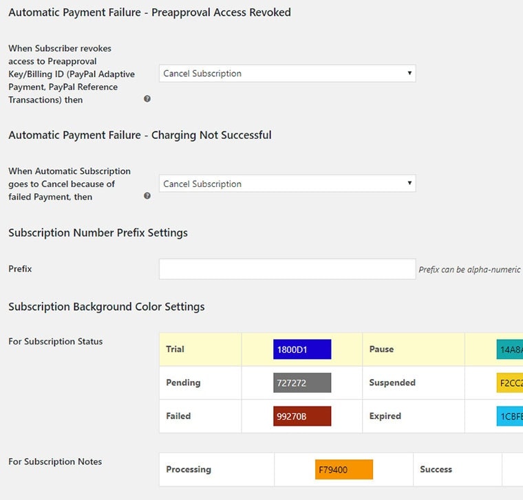
Task: Select the Failed row label
Action: pyautogui.click(x=178, y=416)
